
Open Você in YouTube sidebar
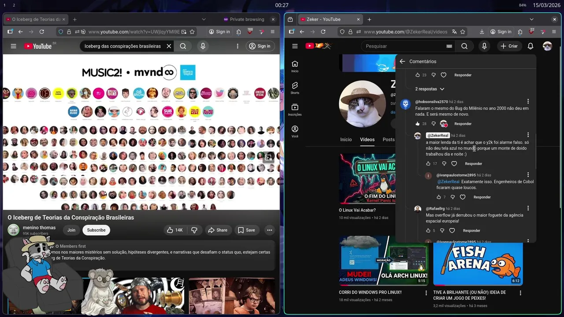tap(295, 132)
